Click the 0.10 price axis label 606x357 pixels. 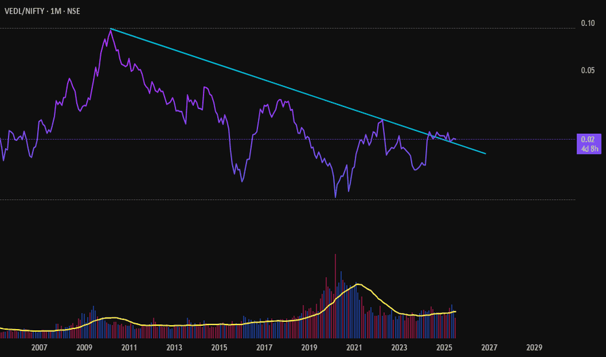[587, 23]
